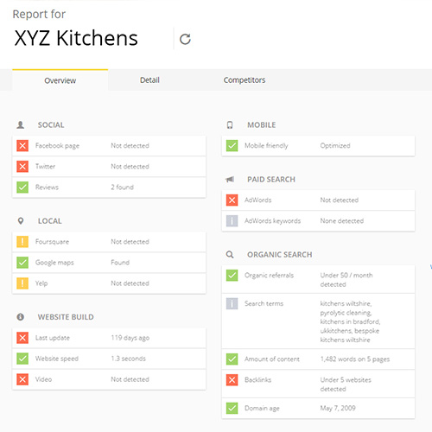Switch to the Detail tab
The width and height of the screenshot is (432, 432).
pos(149,80)
